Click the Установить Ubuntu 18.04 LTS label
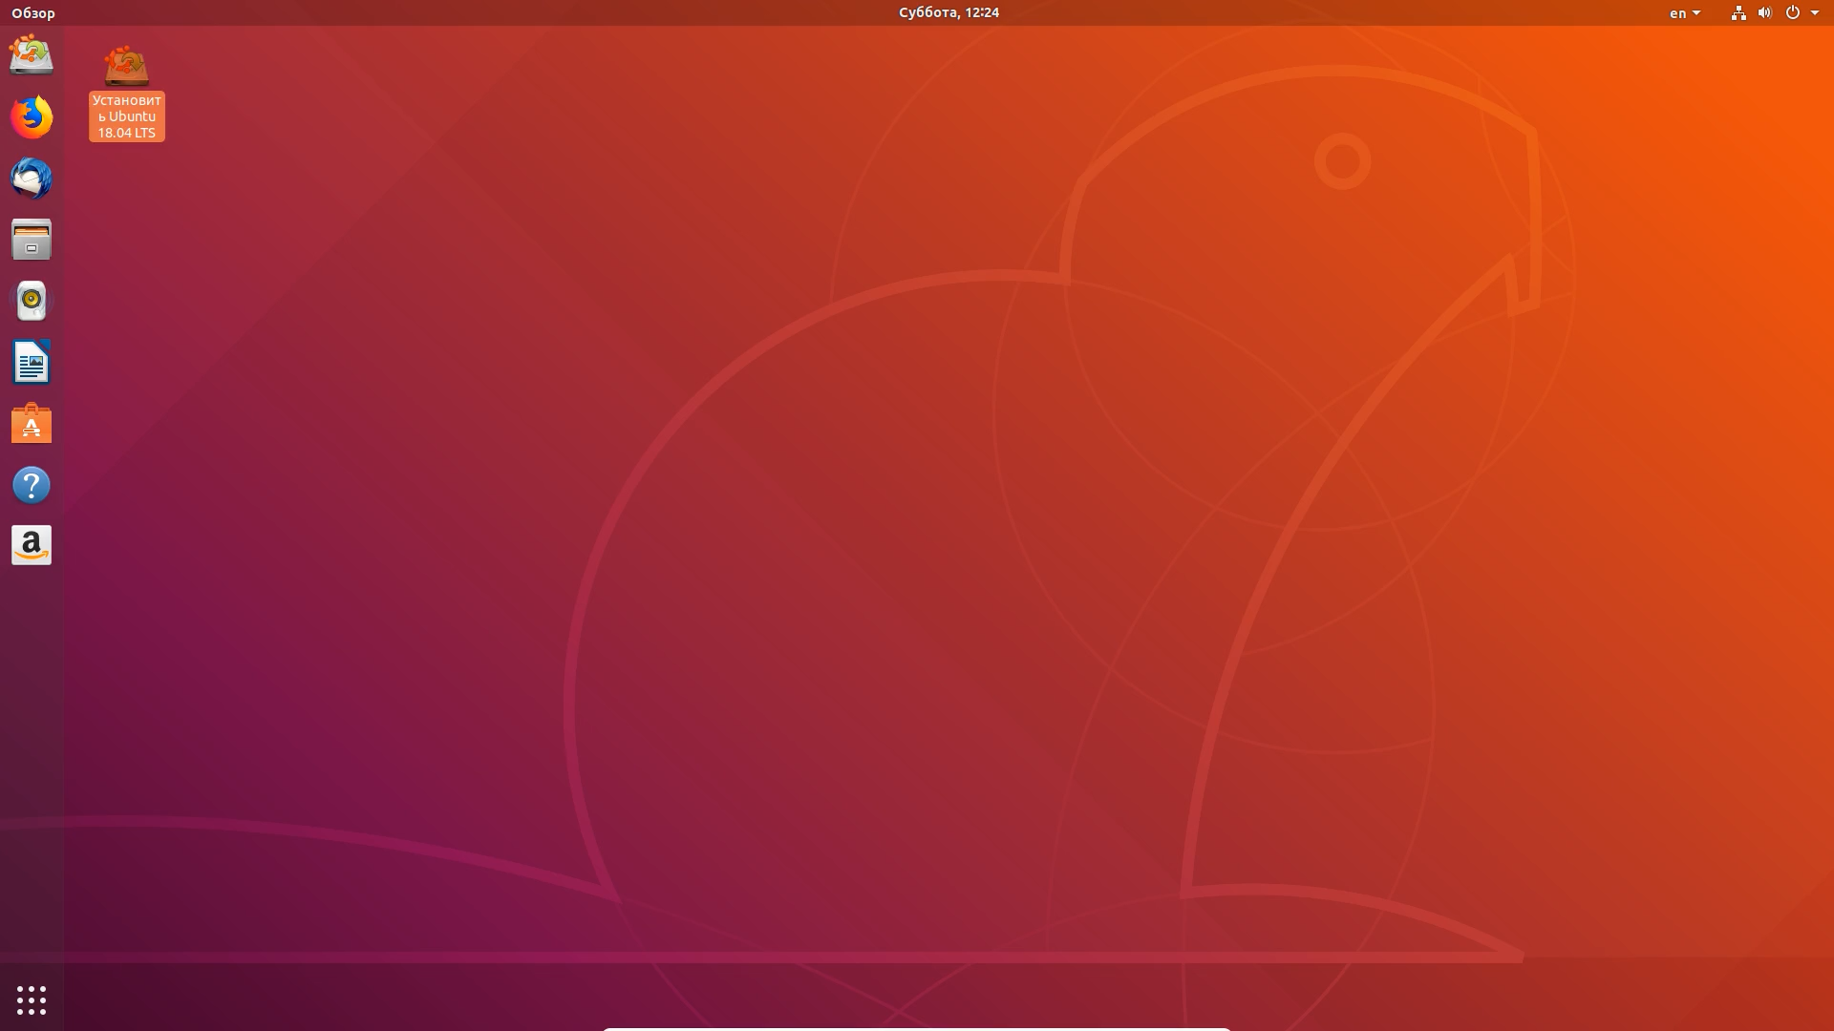This screenshot has height=1031, width=1834. (127, 116)
